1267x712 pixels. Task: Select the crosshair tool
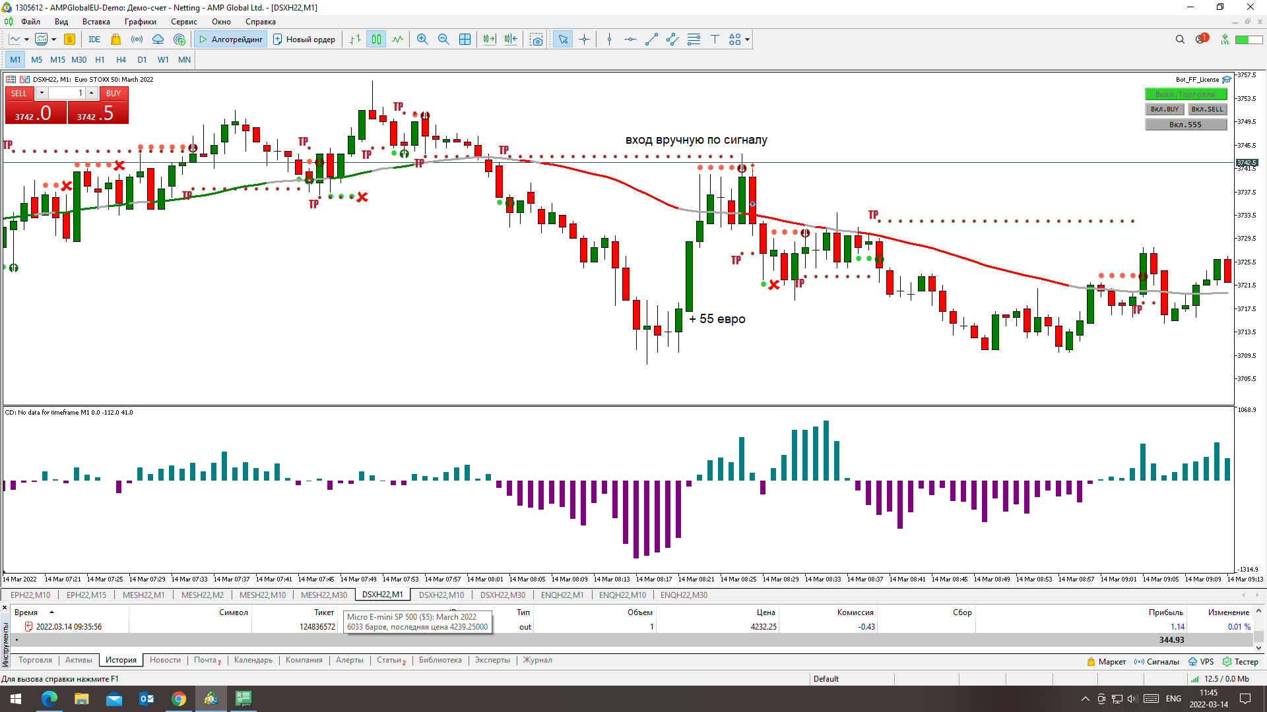tap(584, 40)
